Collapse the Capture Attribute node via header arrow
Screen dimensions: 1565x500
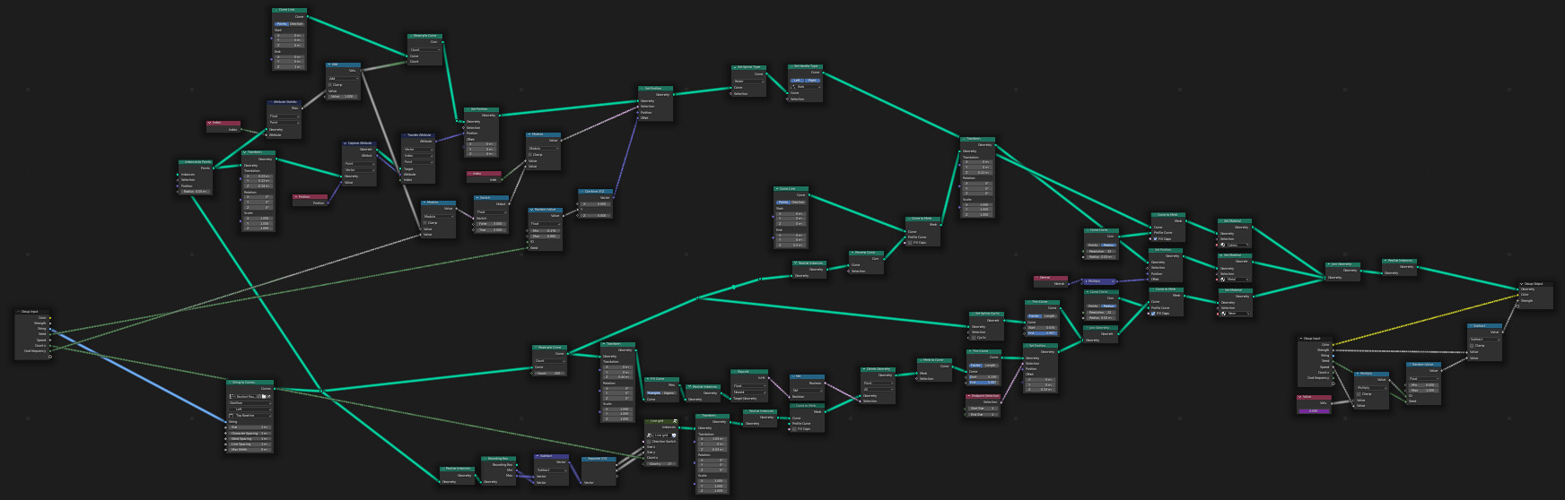click(x=345, y=143)
